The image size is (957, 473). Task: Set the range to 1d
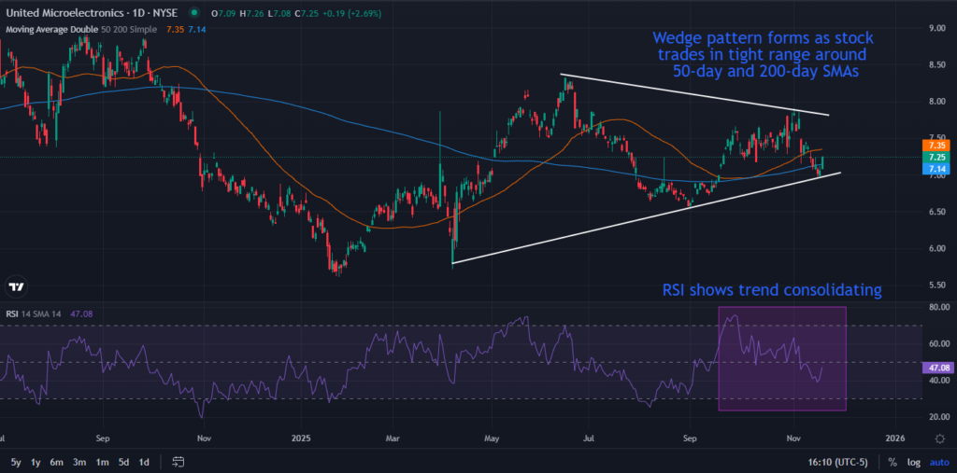point(143,462)
